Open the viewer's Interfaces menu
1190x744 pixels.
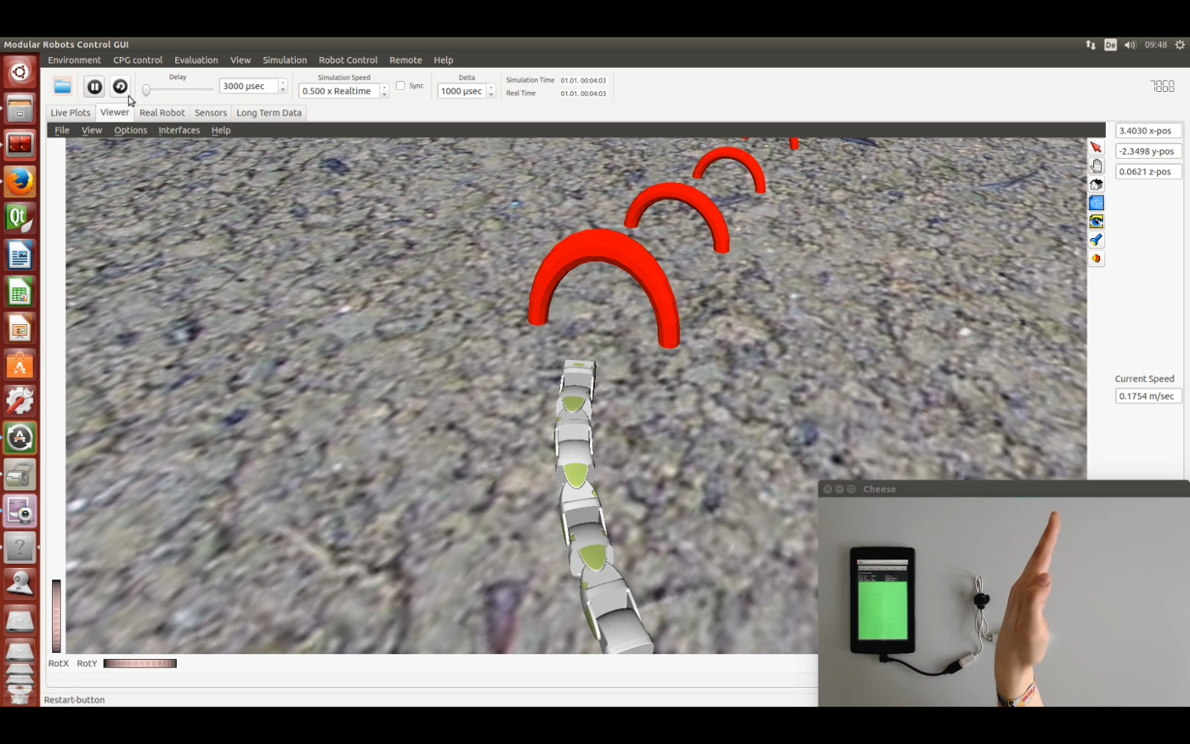[178, 130]
